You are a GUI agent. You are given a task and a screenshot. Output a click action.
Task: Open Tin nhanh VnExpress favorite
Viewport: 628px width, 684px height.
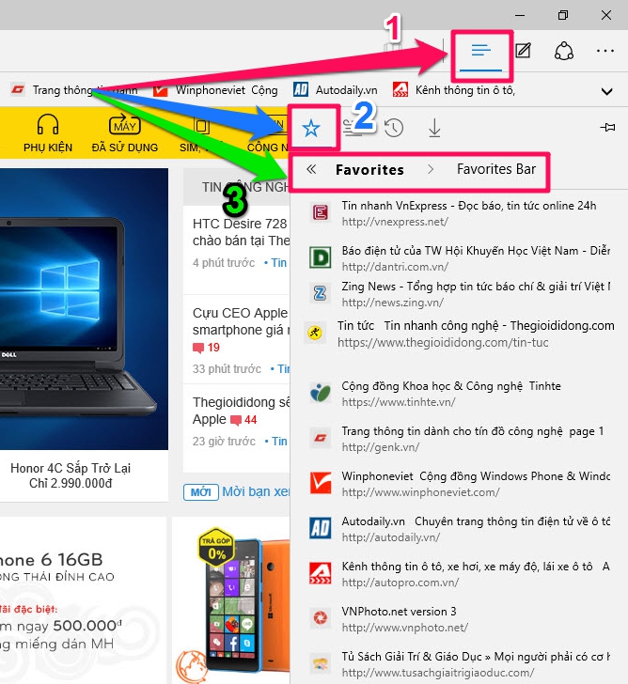tap(458, 213)
